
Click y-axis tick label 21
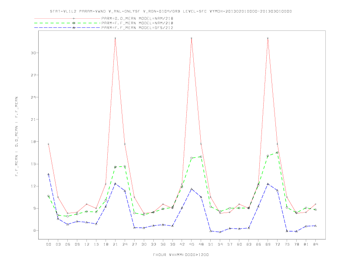click(33, 120)
